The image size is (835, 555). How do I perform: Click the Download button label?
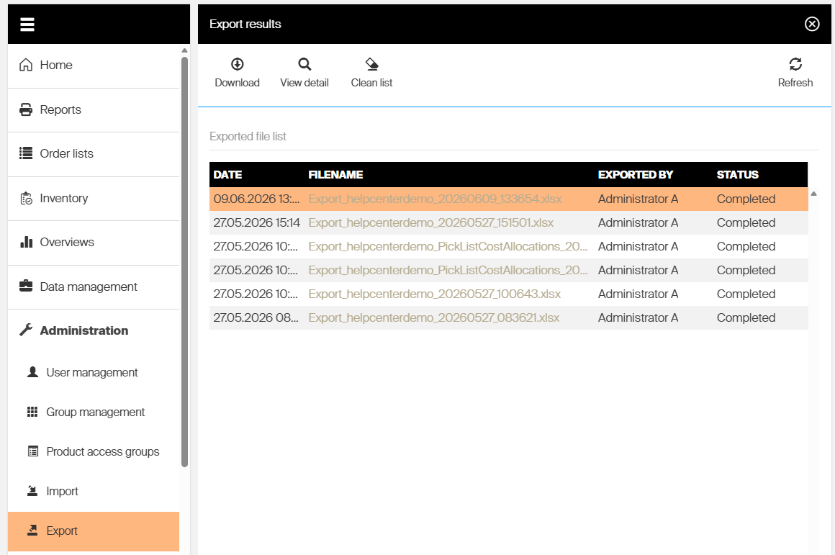coord(237,83)
